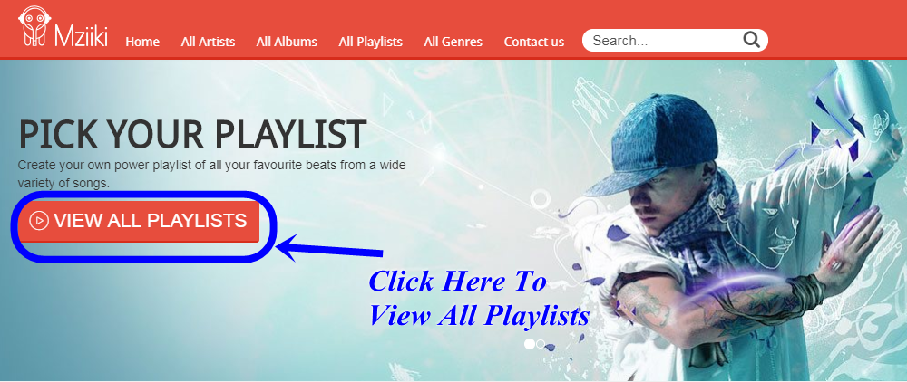
Task: Open the Contact us link
Action: (534, 42)
